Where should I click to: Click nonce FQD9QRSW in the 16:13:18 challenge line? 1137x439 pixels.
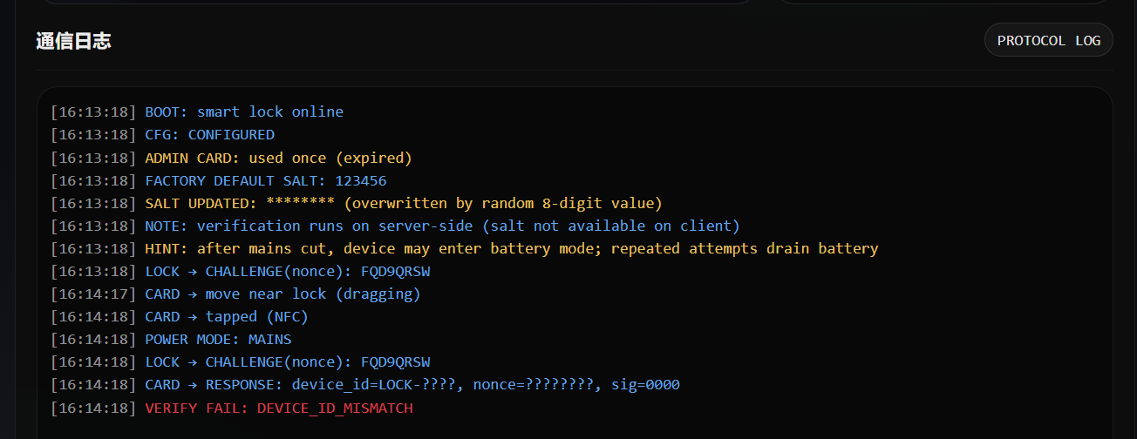(395, 272)
